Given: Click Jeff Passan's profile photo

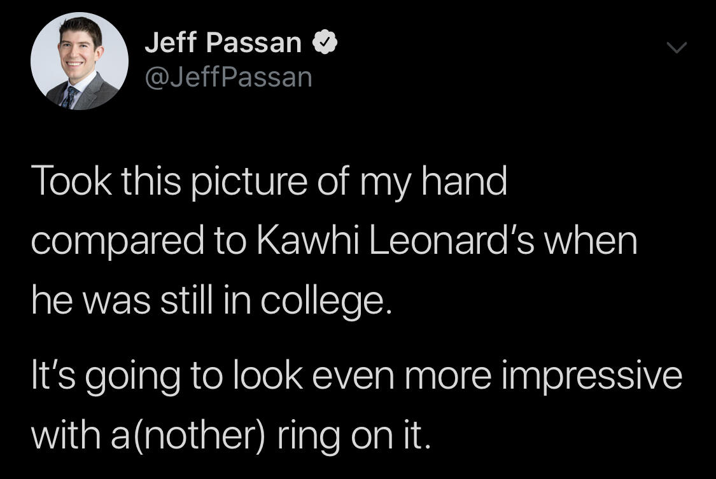Looking at the screenshot, I should [x=80, y=61].
